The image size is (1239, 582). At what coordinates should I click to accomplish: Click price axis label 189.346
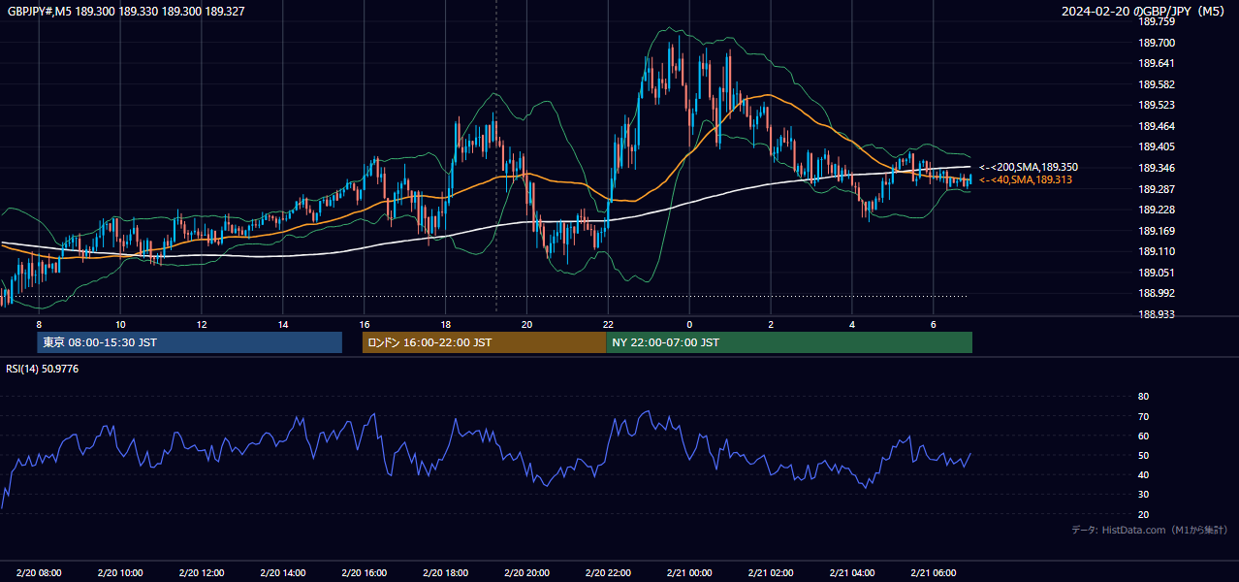[1156, 168]
